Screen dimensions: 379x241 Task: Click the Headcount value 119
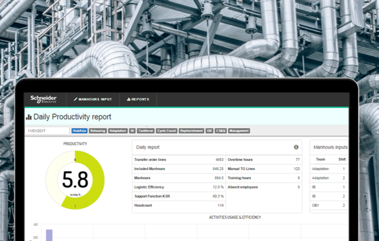(221, 206)
